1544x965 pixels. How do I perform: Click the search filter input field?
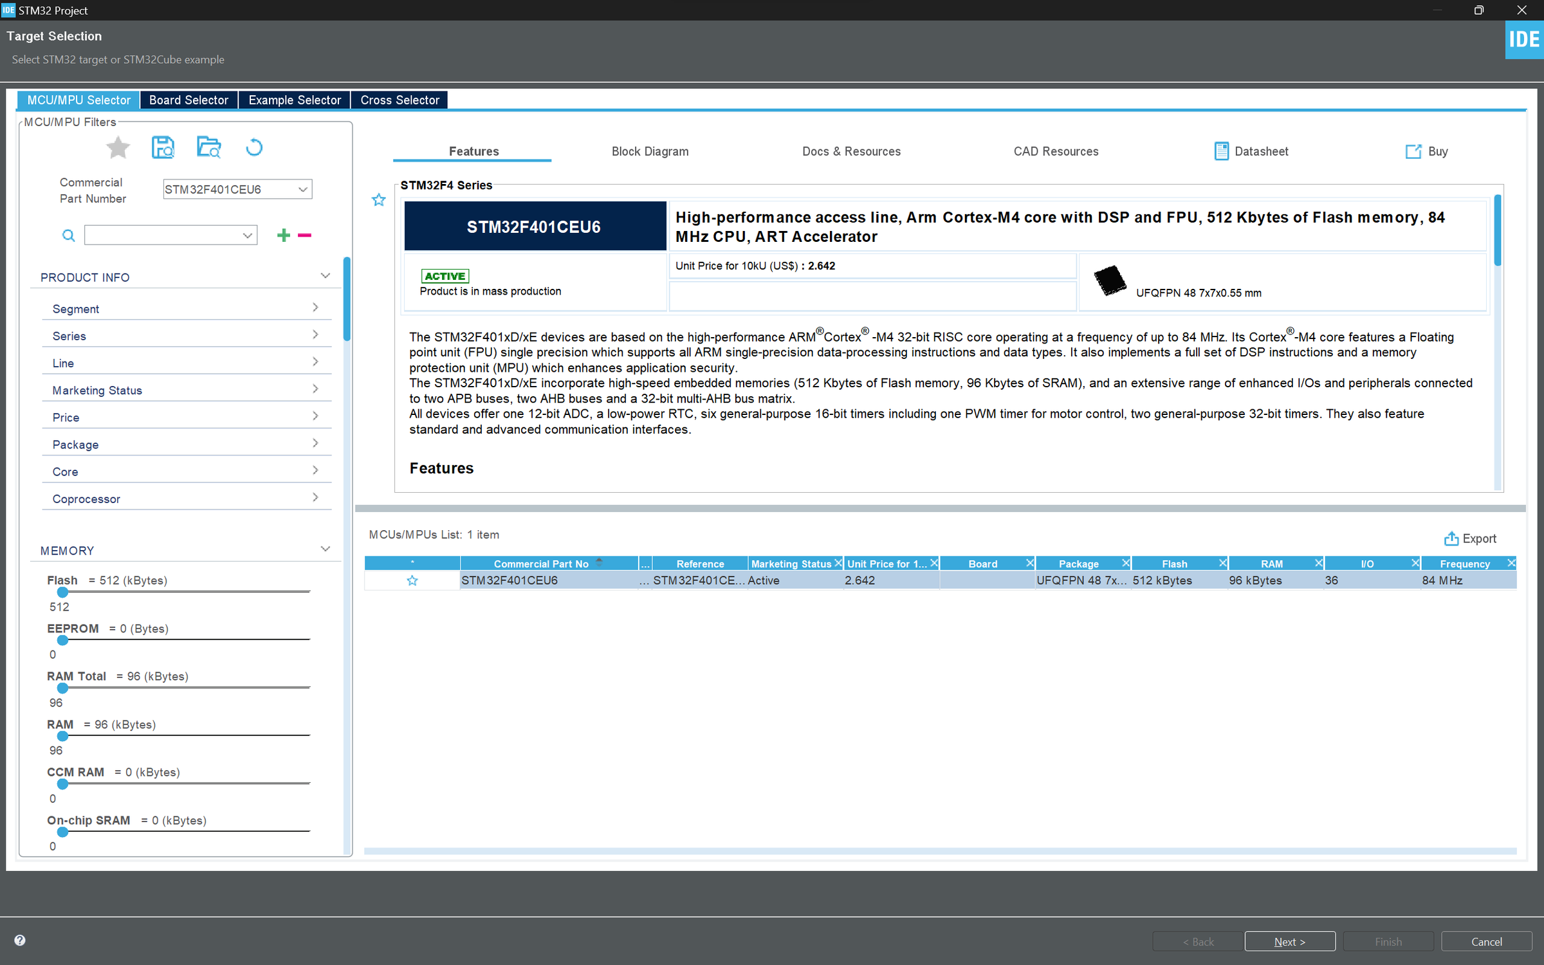pos(163,235)
